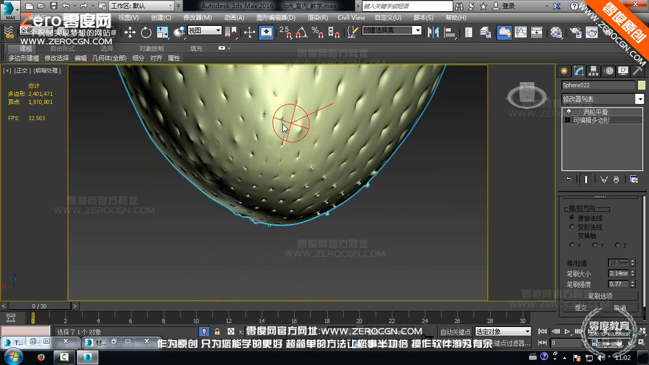Open the selected-object key filter dropdown

502,332
